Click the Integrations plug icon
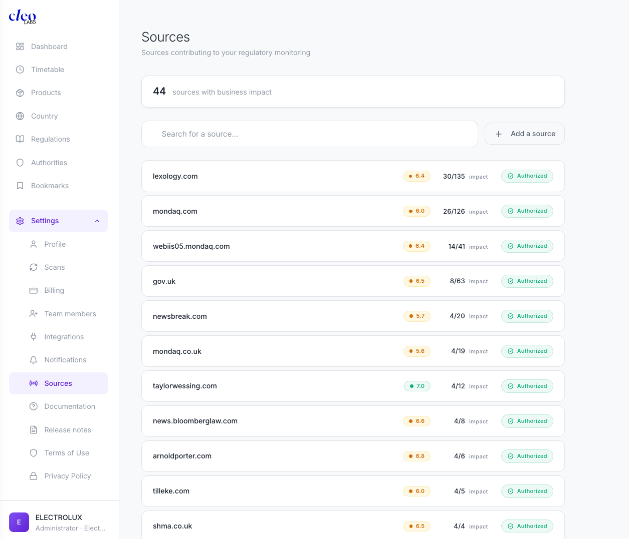Image resolution: width=629 pixels, height=539 pixels. pyautogui.click(x=34, y=337)
